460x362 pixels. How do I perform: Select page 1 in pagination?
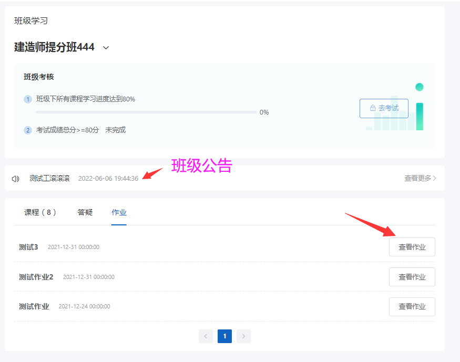click(224, 336)
